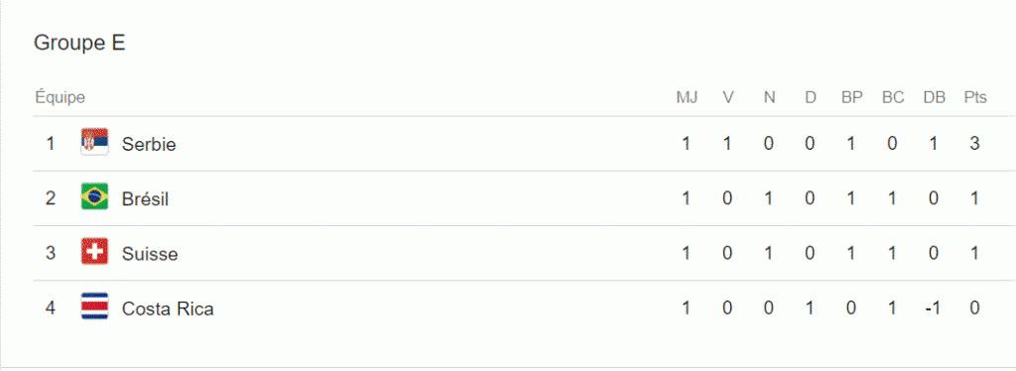Viewport: 1016px width, 371px height.
Task: Open the Suisse team link
Action: click(x=150, y=254)
